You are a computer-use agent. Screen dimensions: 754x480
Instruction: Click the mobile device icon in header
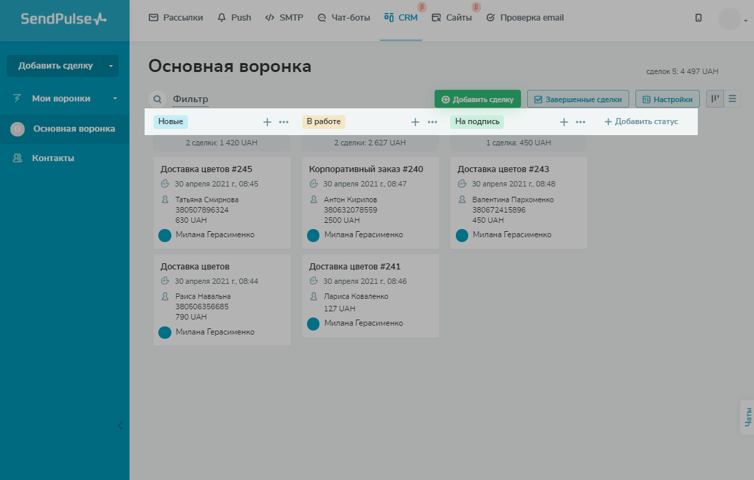(698, 18)
